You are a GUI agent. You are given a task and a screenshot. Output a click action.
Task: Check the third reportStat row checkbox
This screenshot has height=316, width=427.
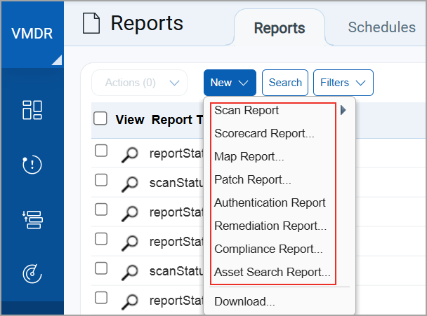(x=101, y=239)
